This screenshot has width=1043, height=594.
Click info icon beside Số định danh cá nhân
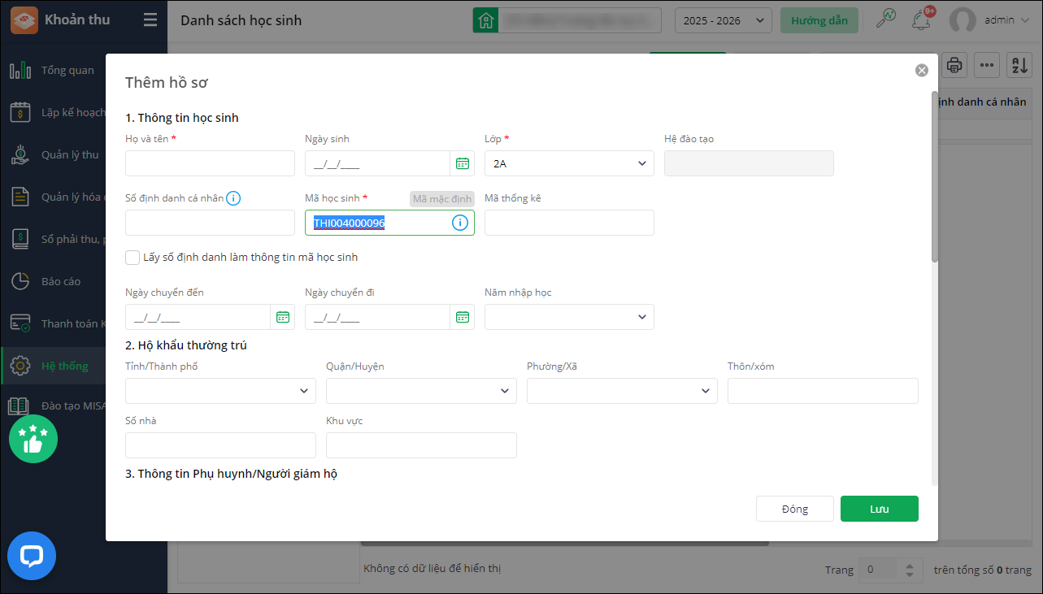coord(233,198)
